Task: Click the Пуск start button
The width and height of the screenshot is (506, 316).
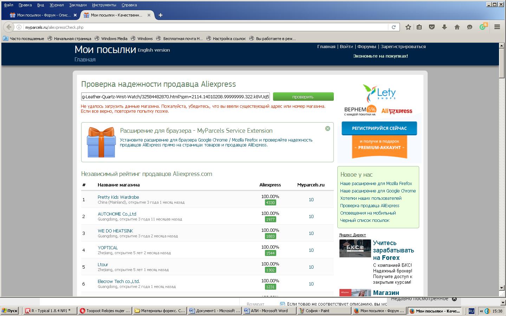Action: coord(10,311)
